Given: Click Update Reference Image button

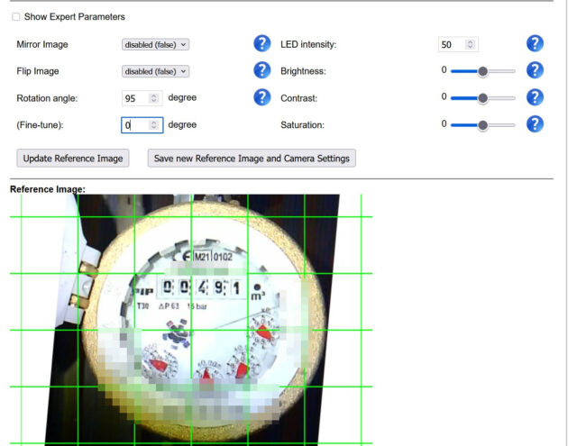Looking at the screenshot, I should 73,159.
